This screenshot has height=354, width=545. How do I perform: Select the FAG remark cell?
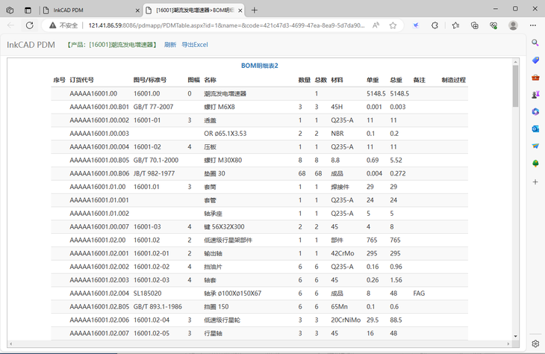tap(419, 294)
